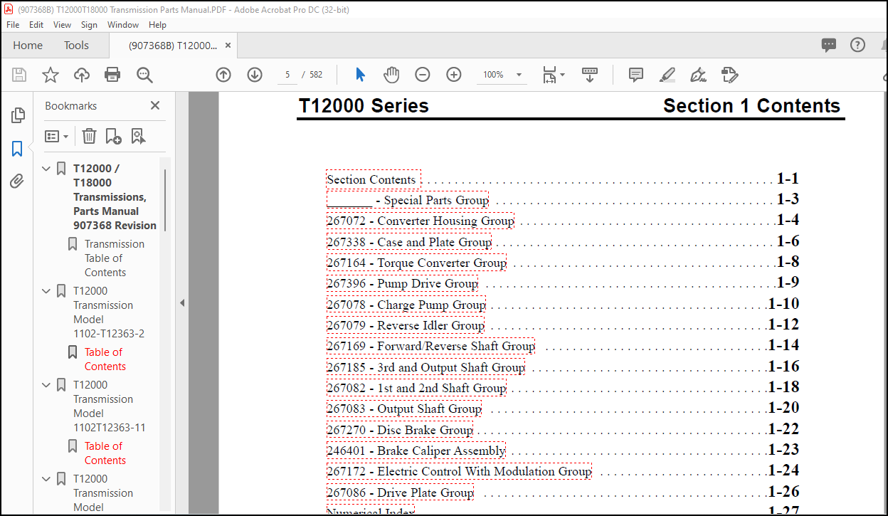Follow 246401 - Brake Caliper Assembly link

[x=416, y=451]
